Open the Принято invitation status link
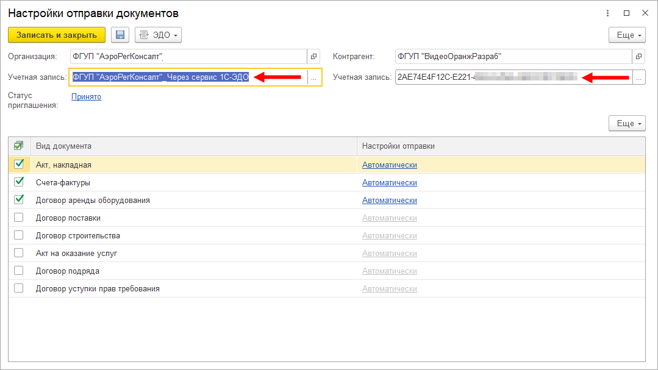Image resolution: width=658 pixels, height=370 pixels. coord(86,96)
